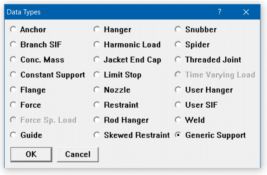Click the OK button
The height and width of the screenshot is (175, 267).
point(31,155)
